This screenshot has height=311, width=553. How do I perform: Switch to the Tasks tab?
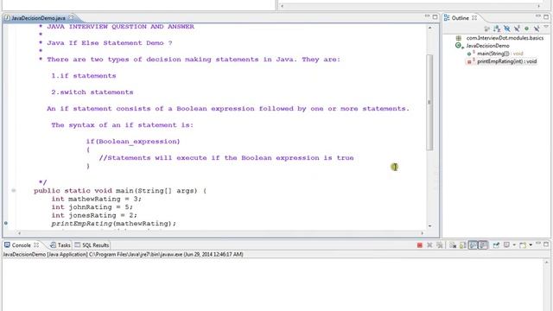pos(60,245)
